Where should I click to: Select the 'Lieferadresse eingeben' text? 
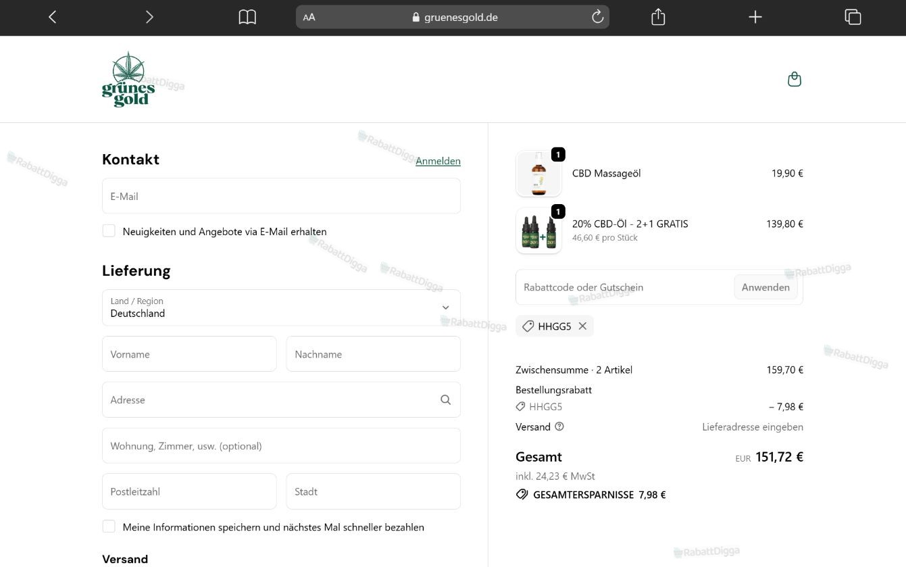[x=753, y=427]
